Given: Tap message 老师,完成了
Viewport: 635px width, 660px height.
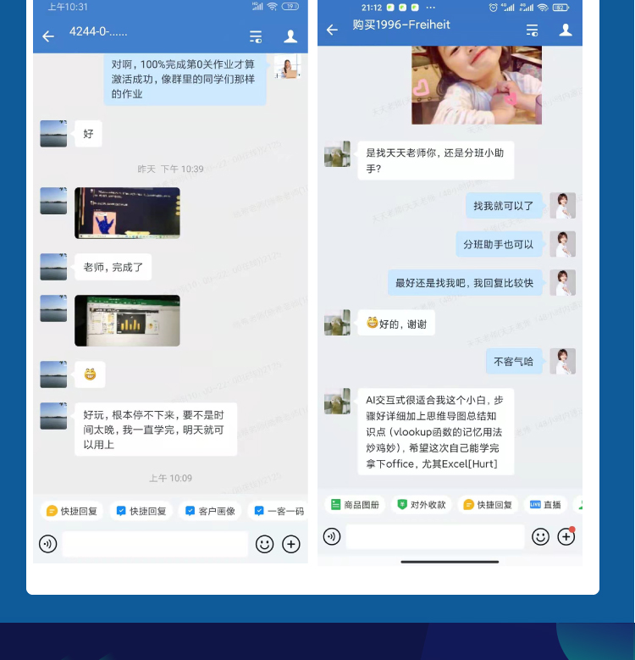Looking at the screenshot, I should (113, 267).
